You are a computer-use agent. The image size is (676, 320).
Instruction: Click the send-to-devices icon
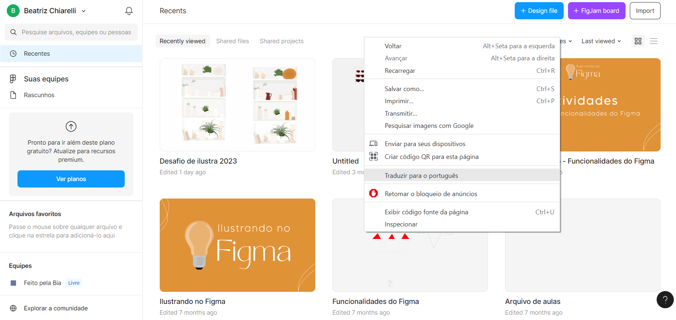click(374, 143)
